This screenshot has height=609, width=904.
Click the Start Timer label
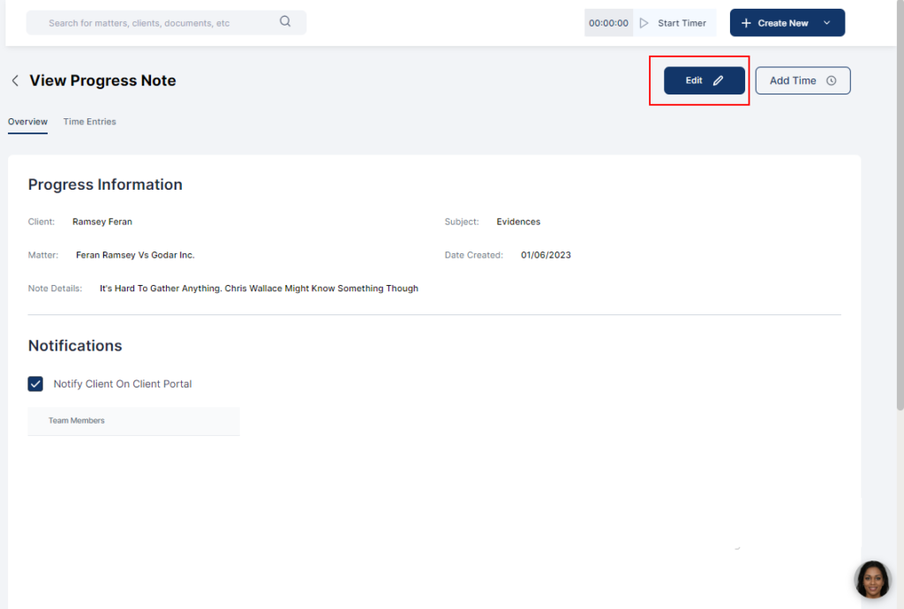click(x=682, y=23)
